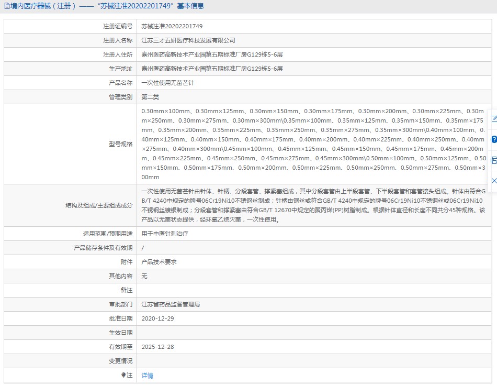Screen dimensions: 497x385
Task: Click approval department 江苏省药品监督管理局
Action: click(171, 304)
